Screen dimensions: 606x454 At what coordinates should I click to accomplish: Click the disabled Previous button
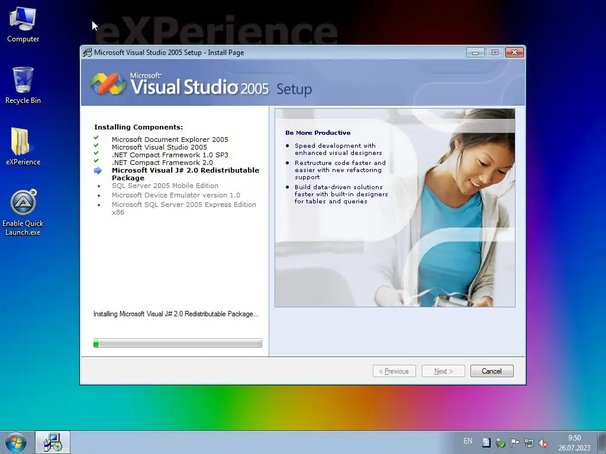point(394,371)
